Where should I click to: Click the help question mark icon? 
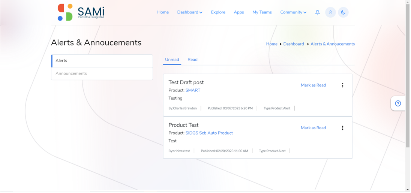398,103
